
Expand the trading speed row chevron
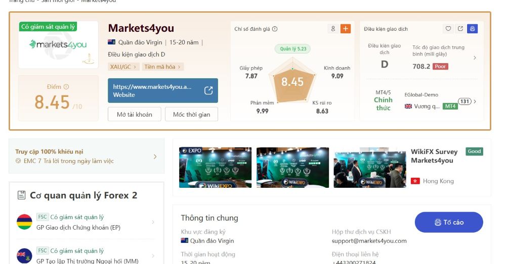click(475, 58)
